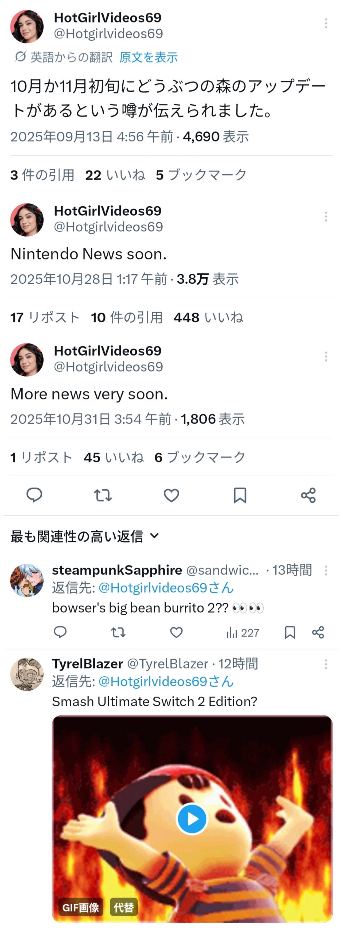Like the main tweet with the heart icon
Viewport: 343px width, 928px height.
[x=171, y=495]
